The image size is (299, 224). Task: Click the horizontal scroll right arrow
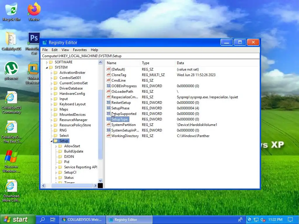(x=95, y=185)
